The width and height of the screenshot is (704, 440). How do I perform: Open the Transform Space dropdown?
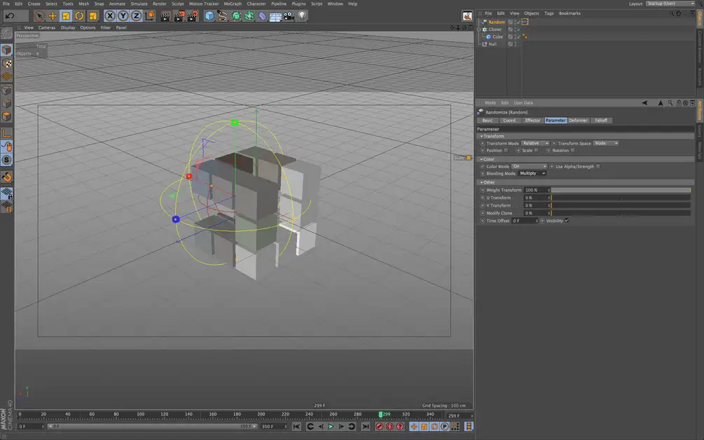[606, 143]
